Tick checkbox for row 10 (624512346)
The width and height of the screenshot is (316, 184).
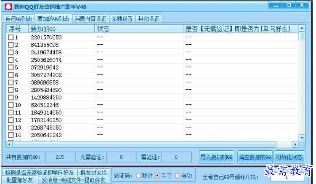point(11,105)
